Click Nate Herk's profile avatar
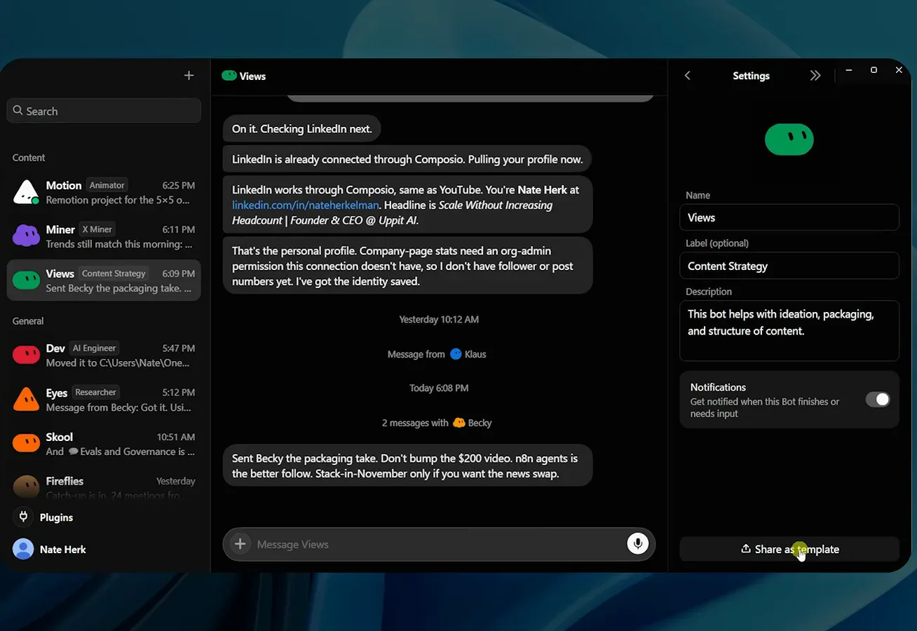917x631 pixels. (23, 549)
